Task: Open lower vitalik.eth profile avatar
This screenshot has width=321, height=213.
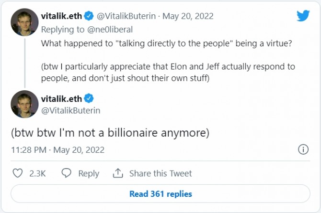Action: tap(24, 104)
